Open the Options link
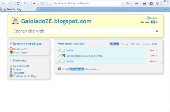Viewport: 170px width, 112px height. point(154,18)
